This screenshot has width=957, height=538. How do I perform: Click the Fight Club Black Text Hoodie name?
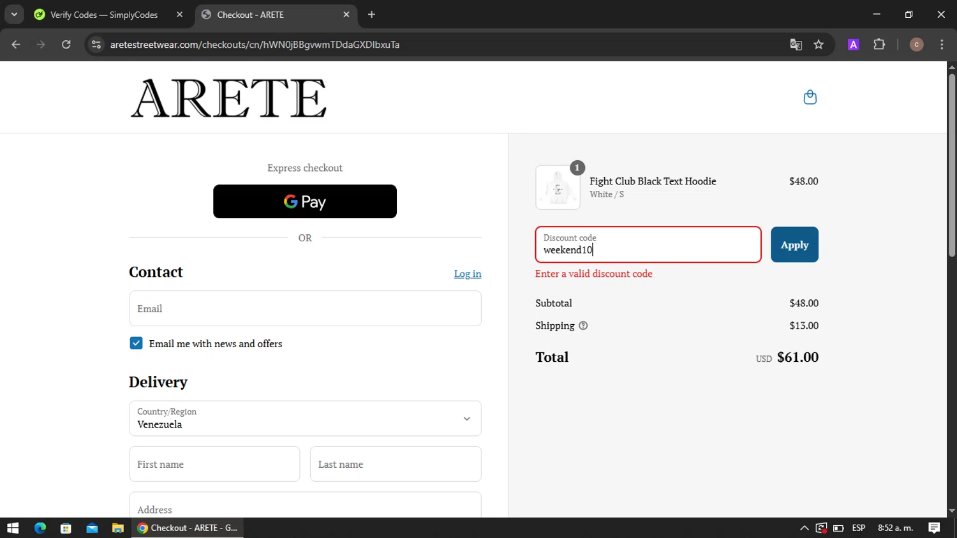click(653, 181)
